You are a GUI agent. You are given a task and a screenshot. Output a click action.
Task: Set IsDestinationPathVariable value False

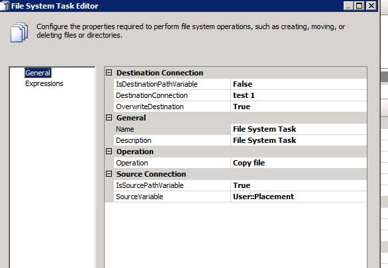[x=299, y=84]
